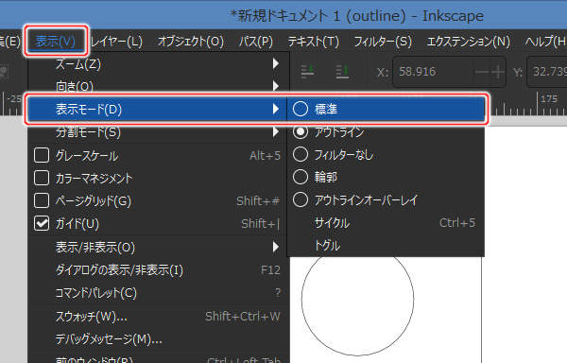The height and width of the screenshot is (363, 567).
Task: Open the オブジェクト(O) menu
Action: click(x=191, y=42)
